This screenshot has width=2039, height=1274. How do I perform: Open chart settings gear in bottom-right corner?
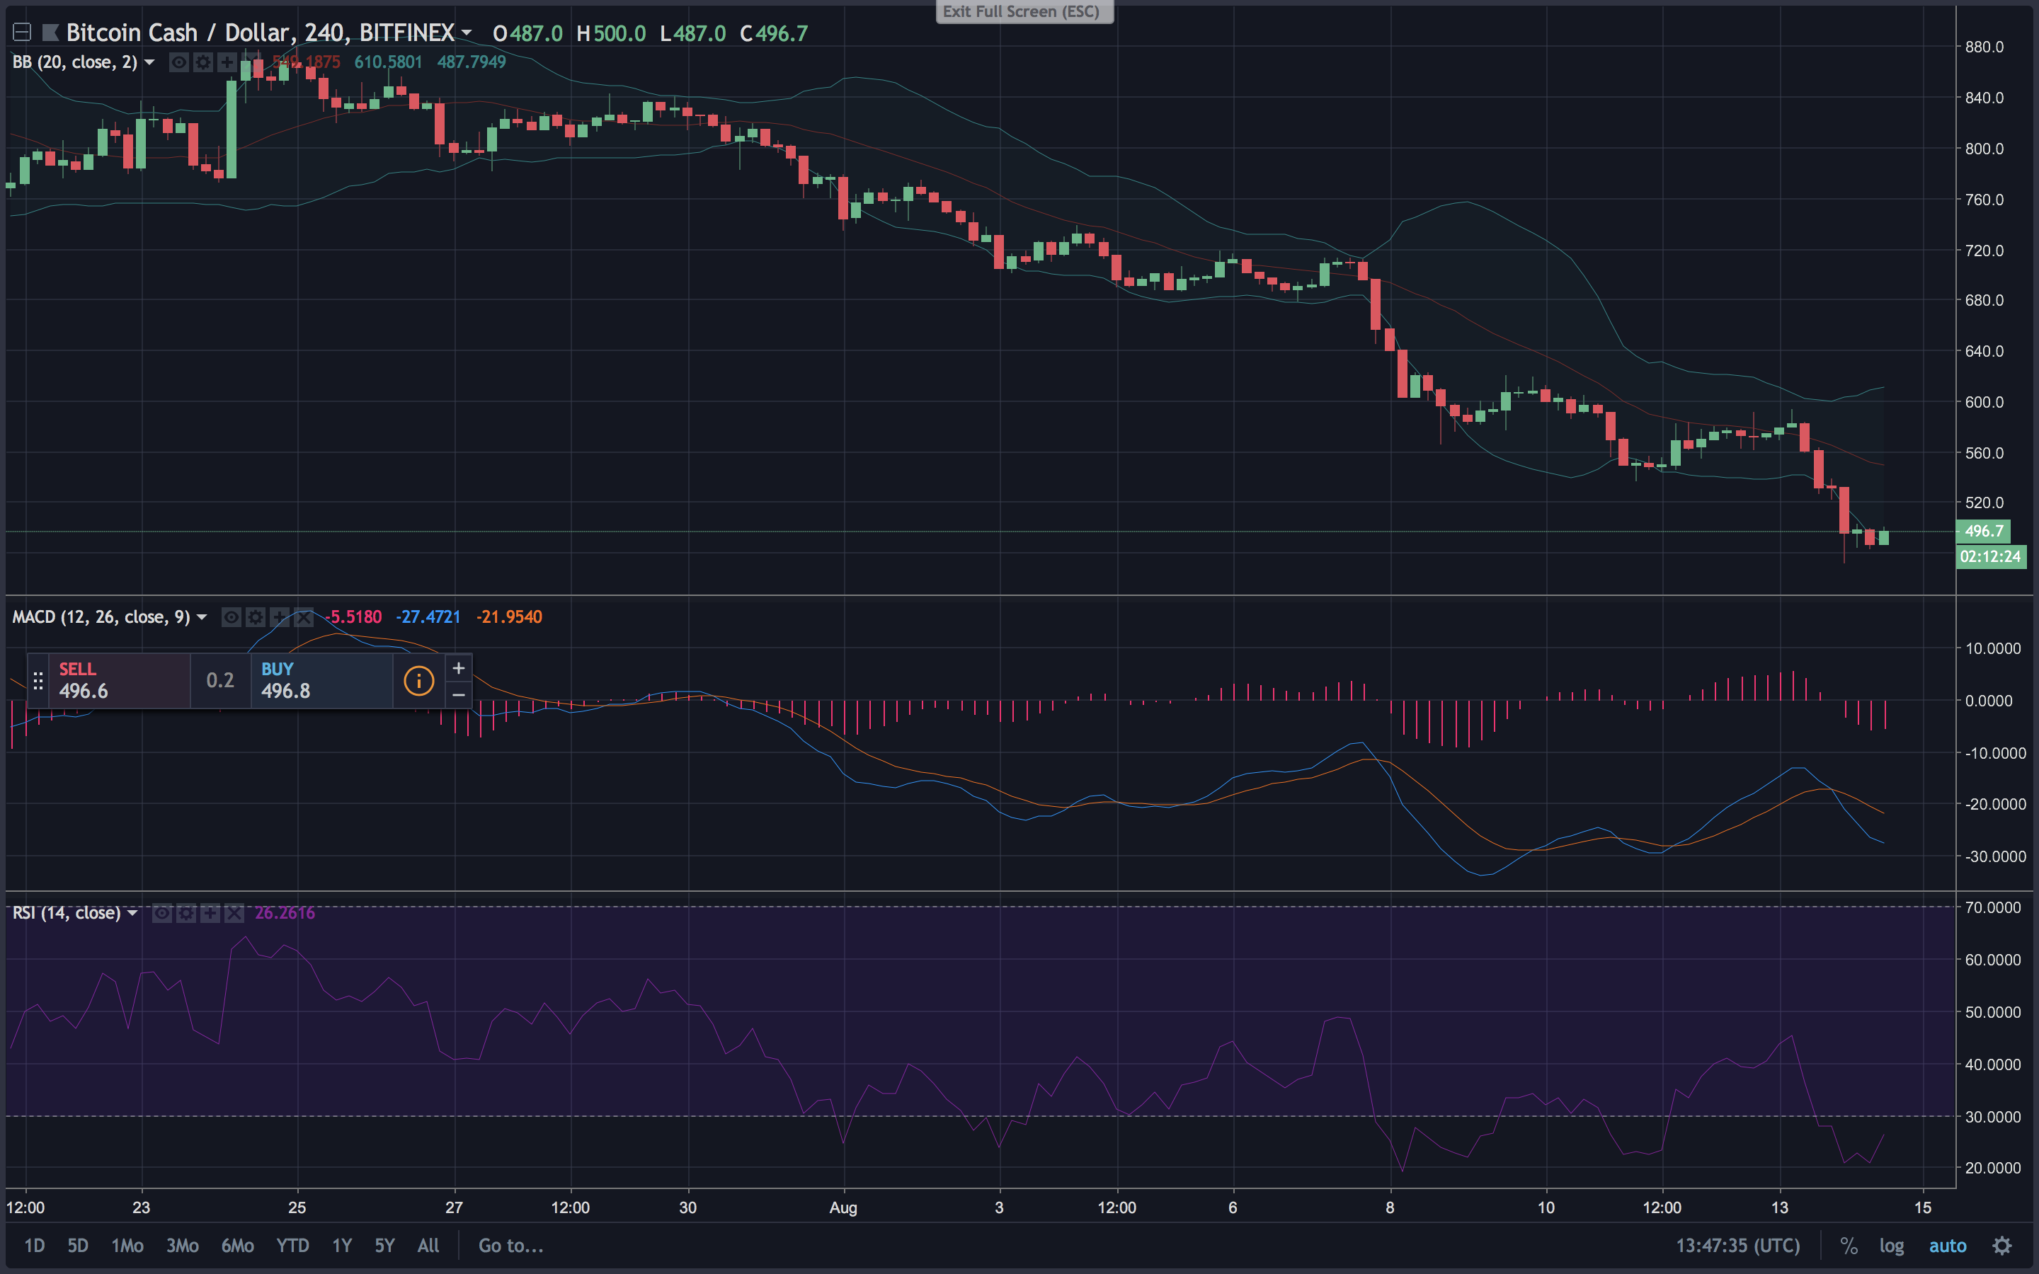coord(2002,1246)
